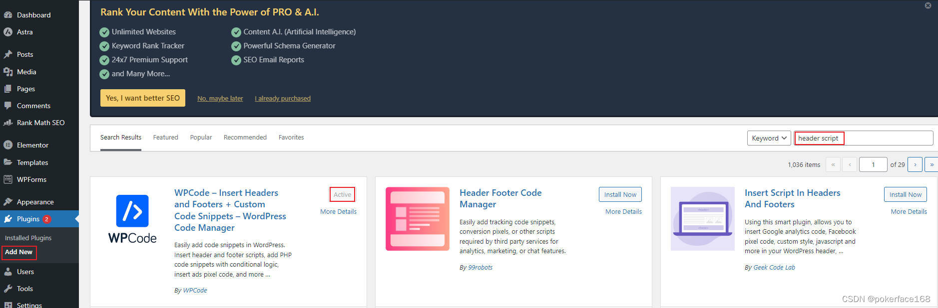Click the Content A.I. checkmark icon
Screen dimensions: 938x308
(236, 32)
